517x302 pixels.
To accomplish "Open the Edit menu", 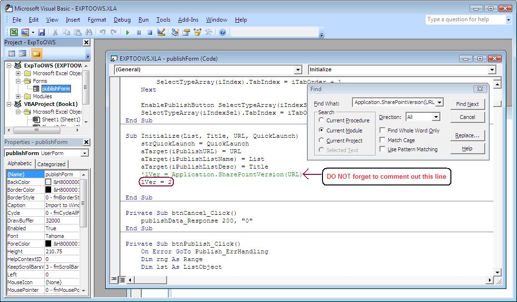I will click(x=34, y=20).
